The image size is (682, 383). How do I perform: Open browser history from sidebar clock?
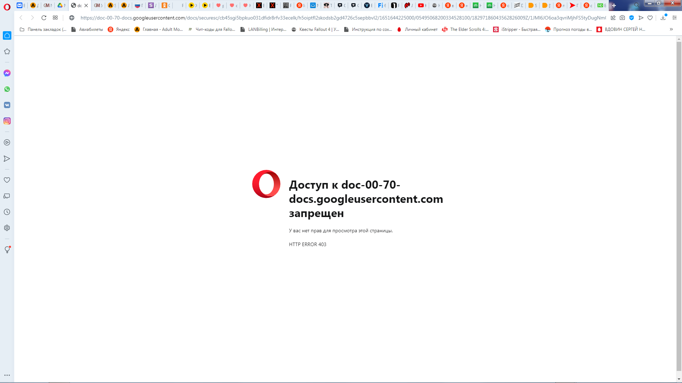click(x=7, y=212)
